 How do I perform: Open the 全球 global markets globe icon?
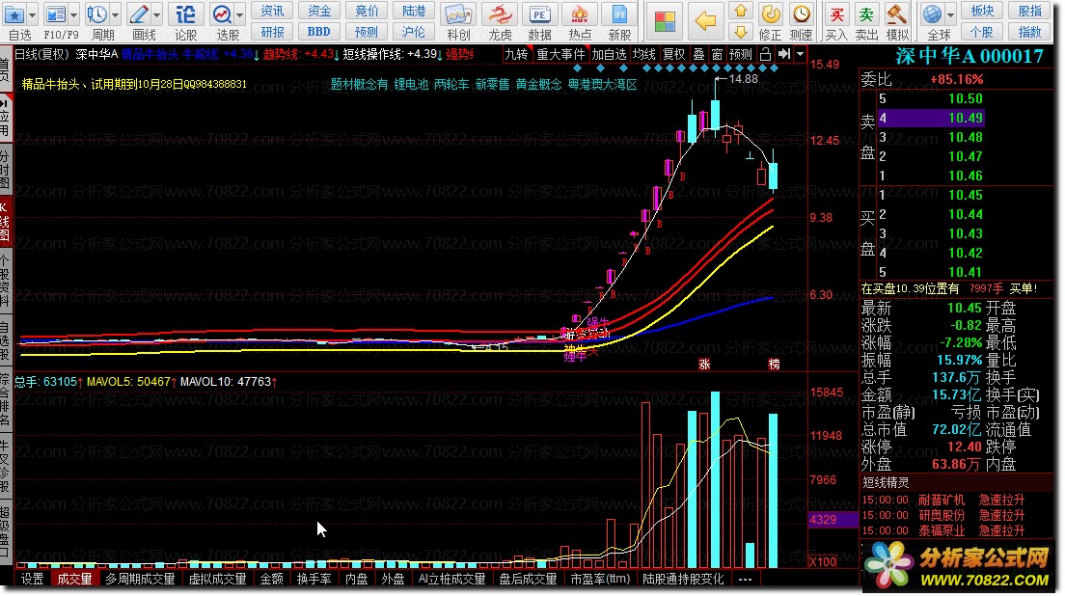pos(933,14)
